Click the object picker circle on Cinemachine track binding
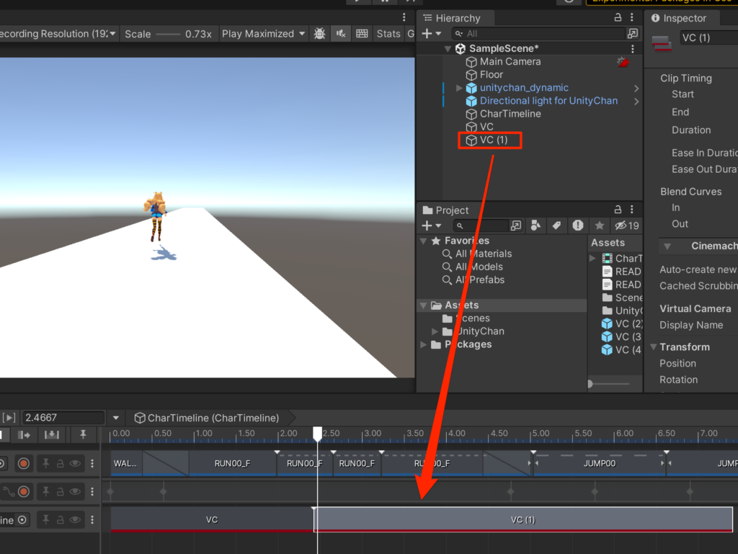This screenshot has height=554, width=738. pyautogui.click(x=22, y=520)
